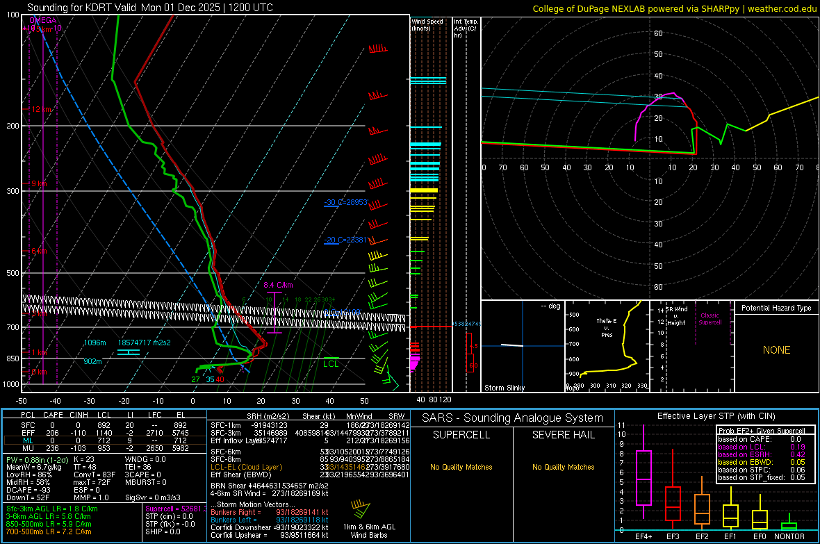The image size is (820, 544).
Task: Click the Potential Hazard Type NONE label
Action: [x=776, y=350]
